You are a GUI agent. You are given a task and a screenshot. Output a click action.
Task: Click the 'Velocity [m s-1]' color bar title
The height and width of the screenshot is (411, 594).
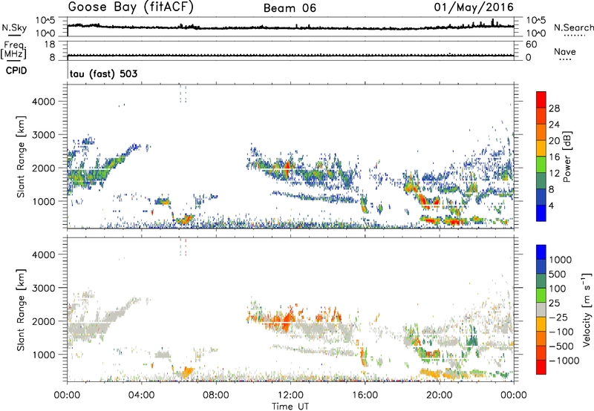(x=587, y=309)
